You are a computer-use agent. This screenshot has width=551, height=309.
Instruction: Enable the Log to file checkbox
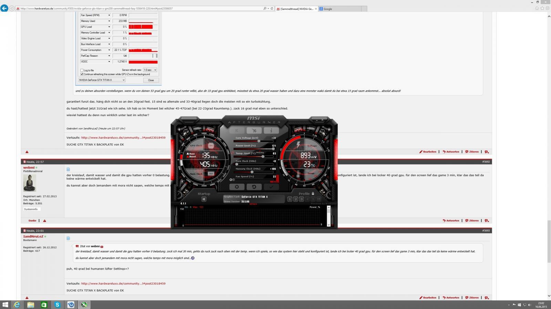point(82,70)
